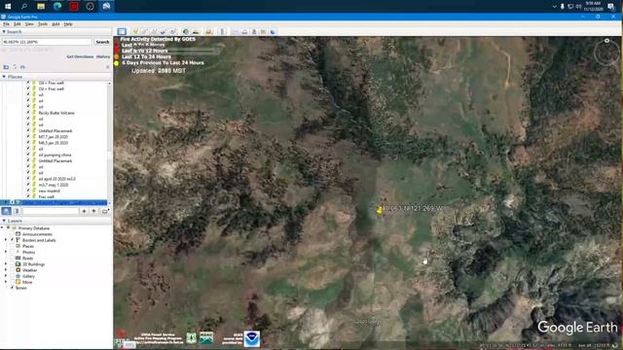Expand the Gallery layer
623x350 pixels.
pos(6,276)
